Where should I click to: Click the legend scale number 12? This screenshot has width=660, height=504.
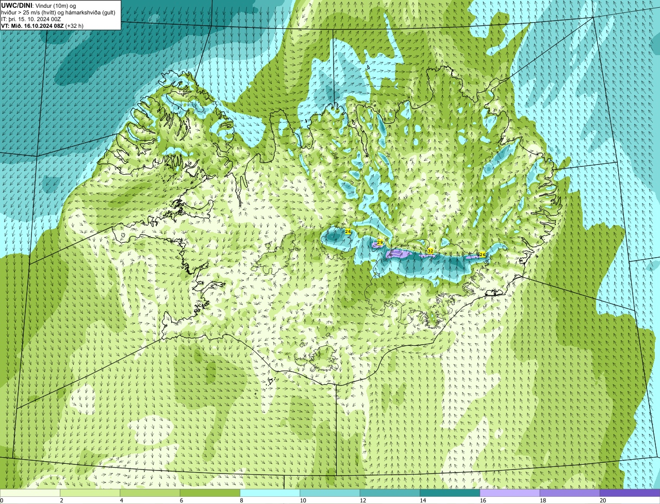[362, 500]
